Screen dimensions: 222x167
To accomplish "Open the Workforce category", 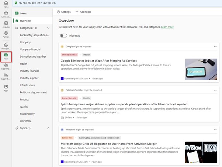I will point(25,121).
